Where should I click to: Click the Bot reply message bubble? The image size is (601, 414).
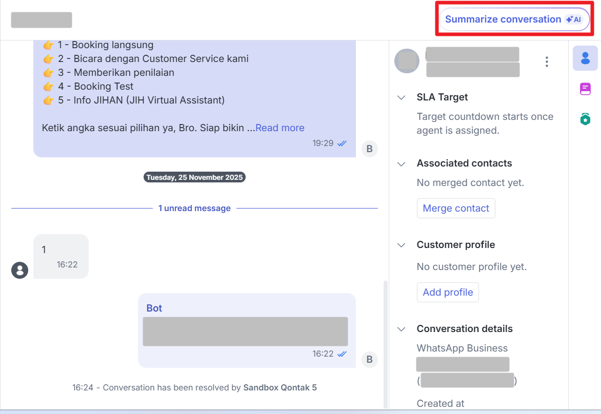click(246, 330)
